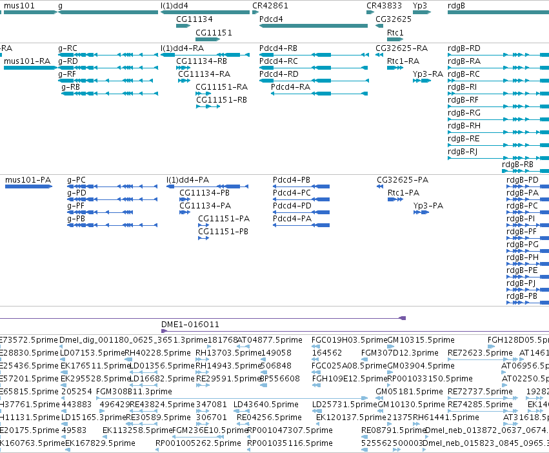The width and height of the screenshot is (549, 453).
Task: Click the g-PF protein label
Action: point(76,206)
